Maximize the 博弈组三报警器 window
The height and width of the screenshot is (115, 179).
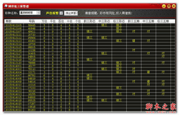click(169, 6)
